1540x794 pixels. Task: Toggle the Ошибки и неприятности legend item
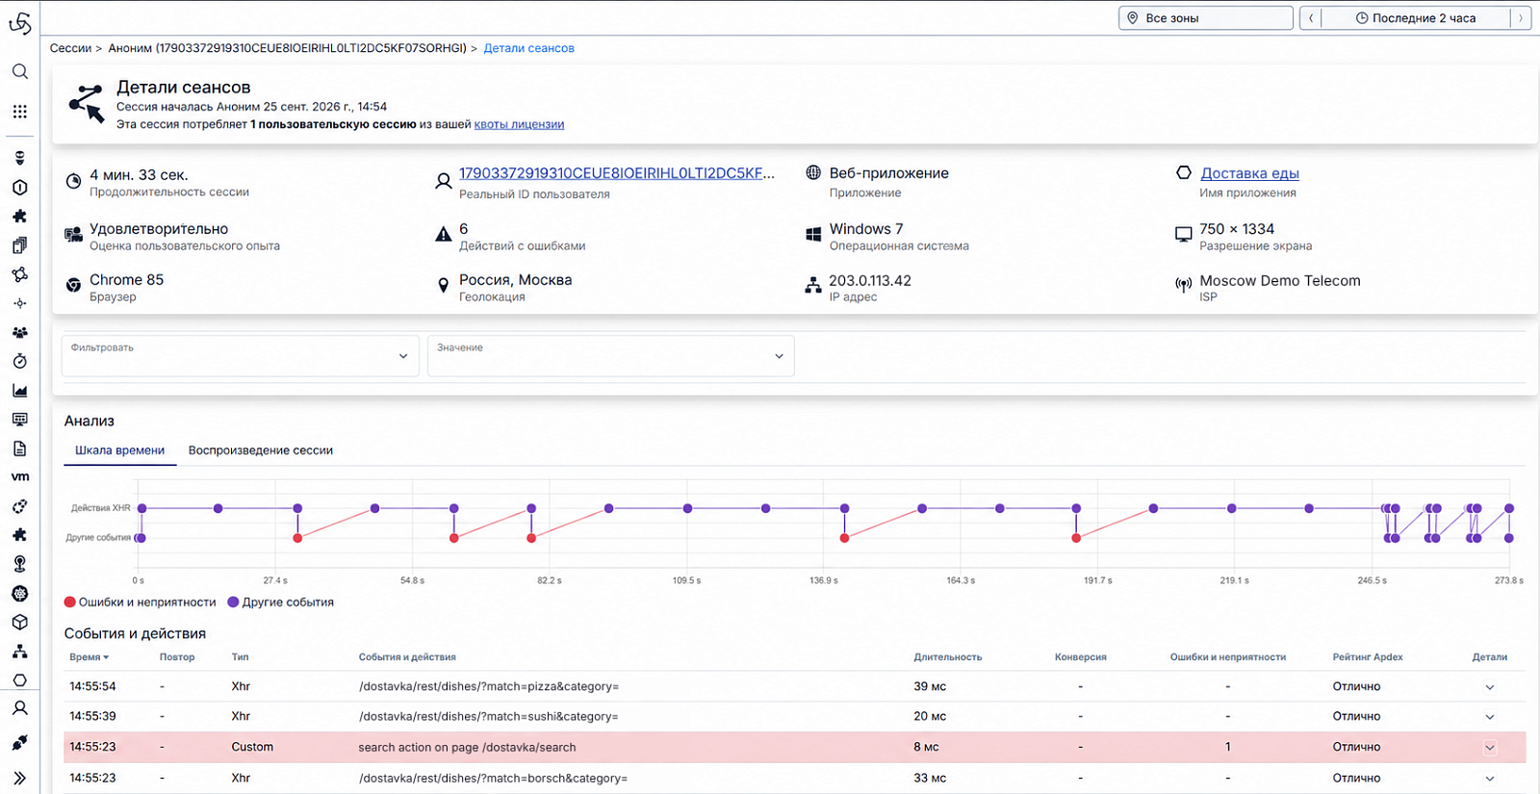[x=141, y=602]
